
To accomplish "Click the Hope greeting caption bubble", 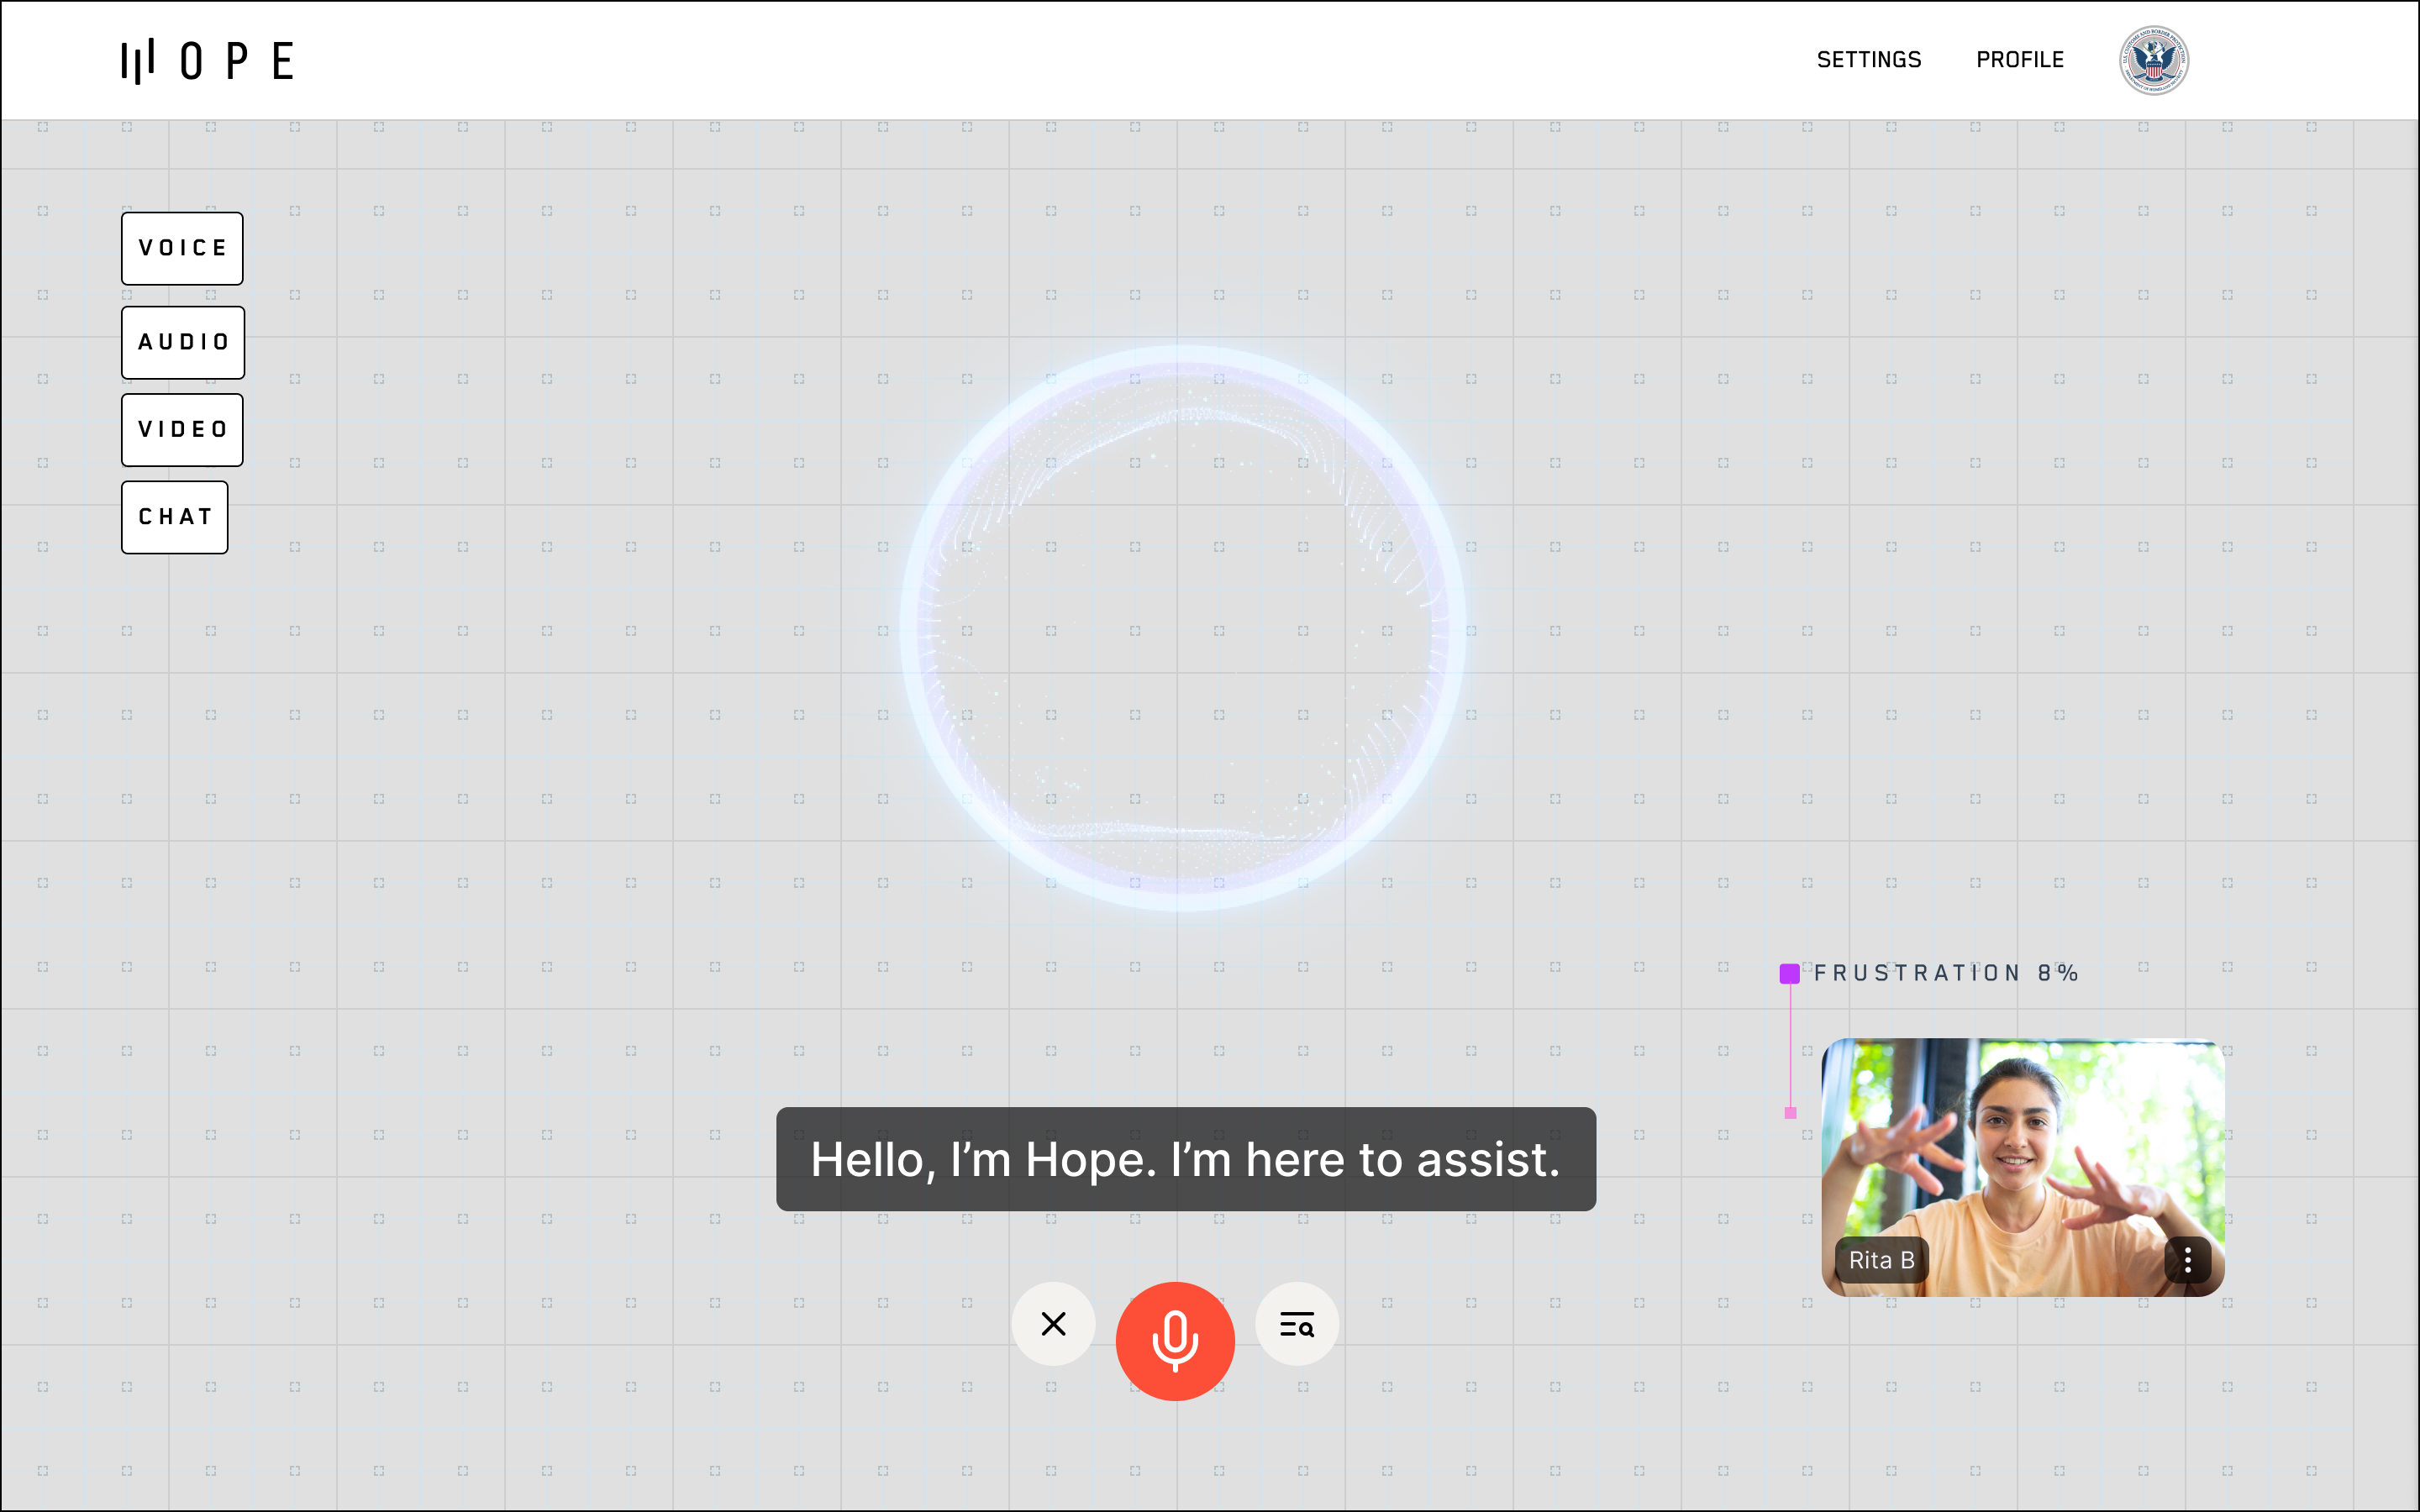I will click(1185, 1159).
